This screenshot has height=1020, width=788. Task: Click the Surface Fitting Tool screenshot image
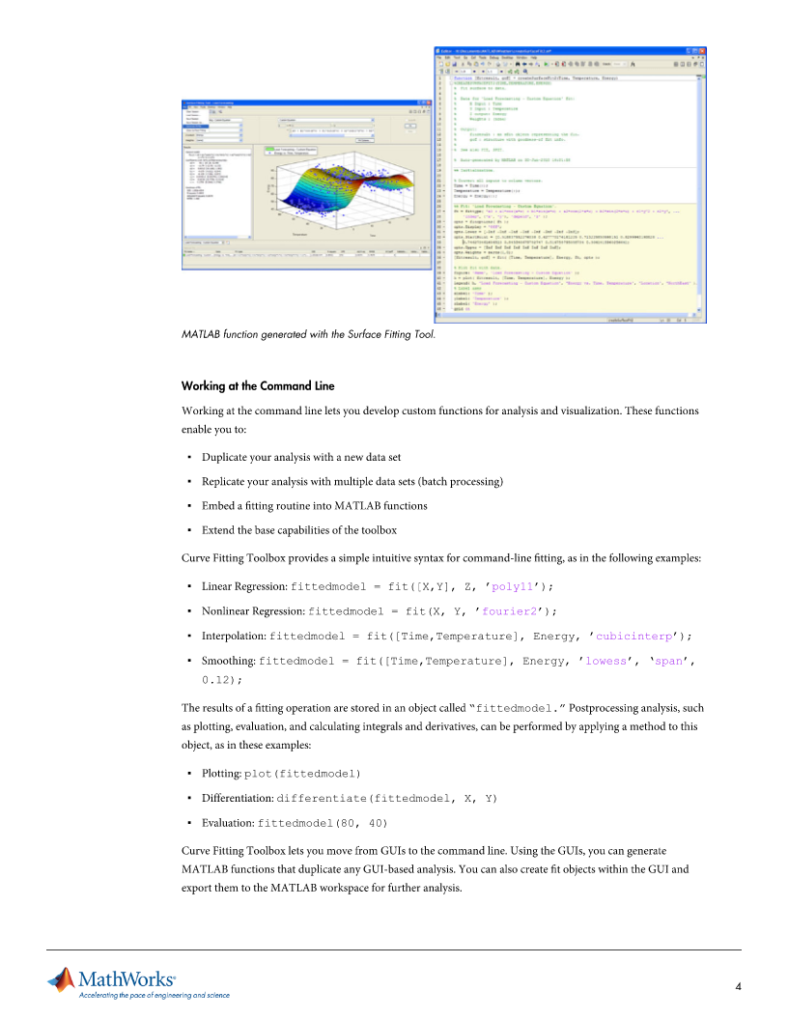point(307,184)
